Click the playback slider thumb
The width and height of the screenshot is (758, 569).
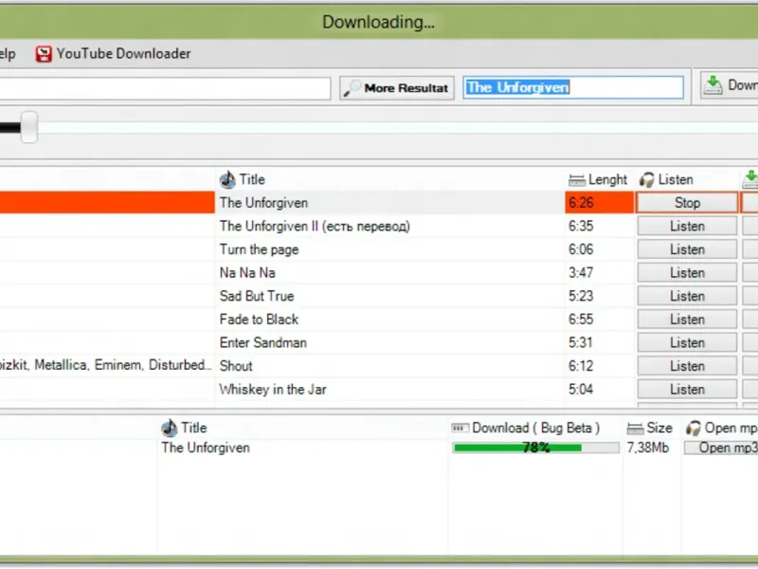coord(29,127)
